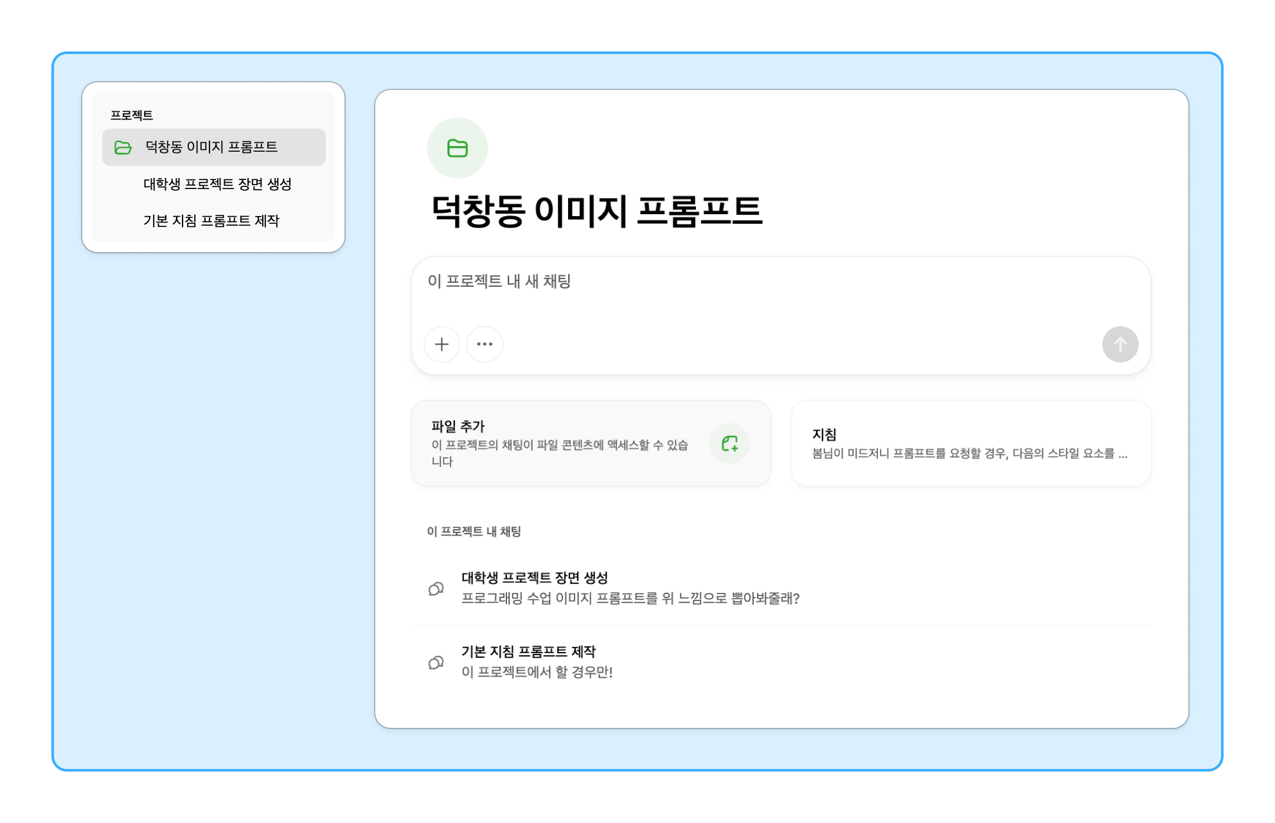Click the large project folder icon above title
This screenshot has height=823, width=1275.
457,148
